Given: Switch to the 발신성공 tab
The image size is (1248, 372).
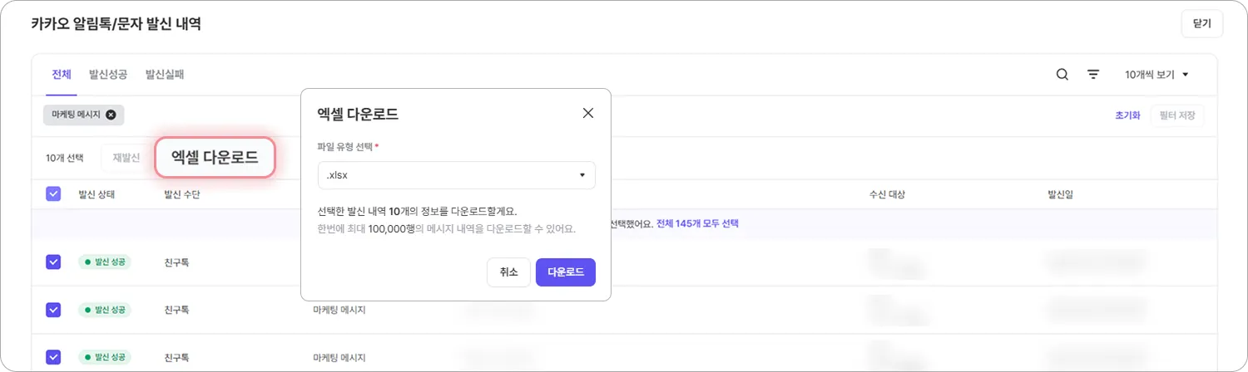Looking at the screenshot, I should pos(108,75).
